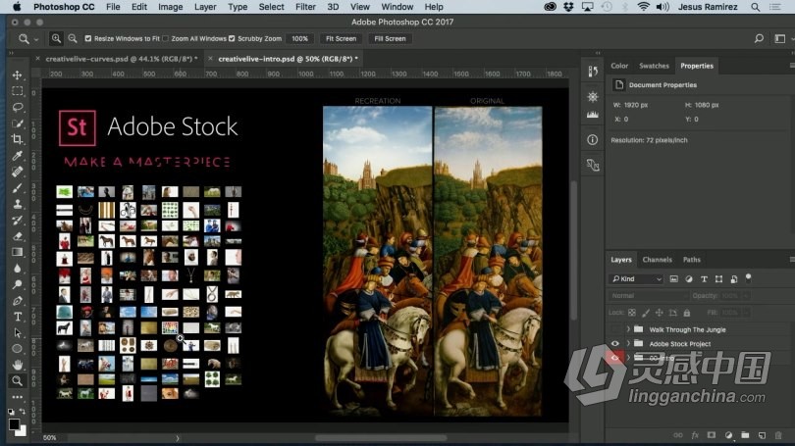Open Zoom tool preset picker arrow

[x=36, y=39]
